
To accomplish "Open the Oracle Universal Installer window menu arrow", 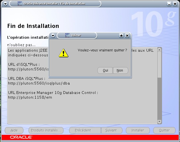I will click(6, 4).
